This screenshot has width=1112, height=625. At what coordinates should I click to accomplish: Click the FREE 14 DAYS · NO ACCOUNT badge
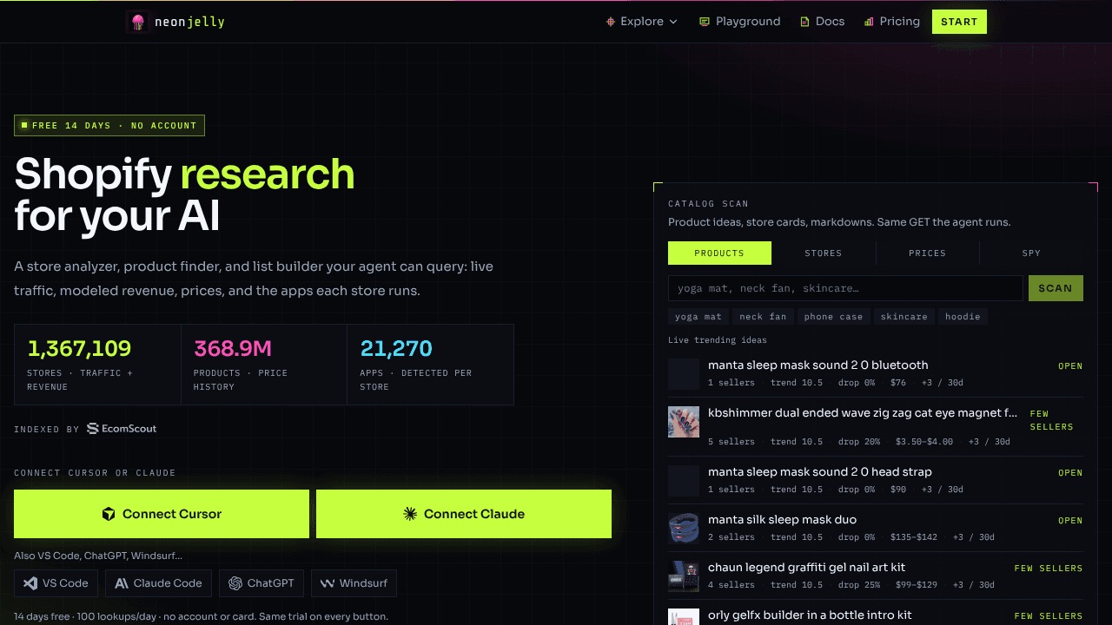109,126
